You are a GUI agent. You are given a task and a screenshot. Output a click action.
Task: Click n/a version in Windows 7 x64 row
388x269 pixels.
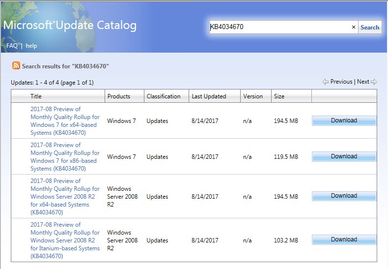pos(247,121)
